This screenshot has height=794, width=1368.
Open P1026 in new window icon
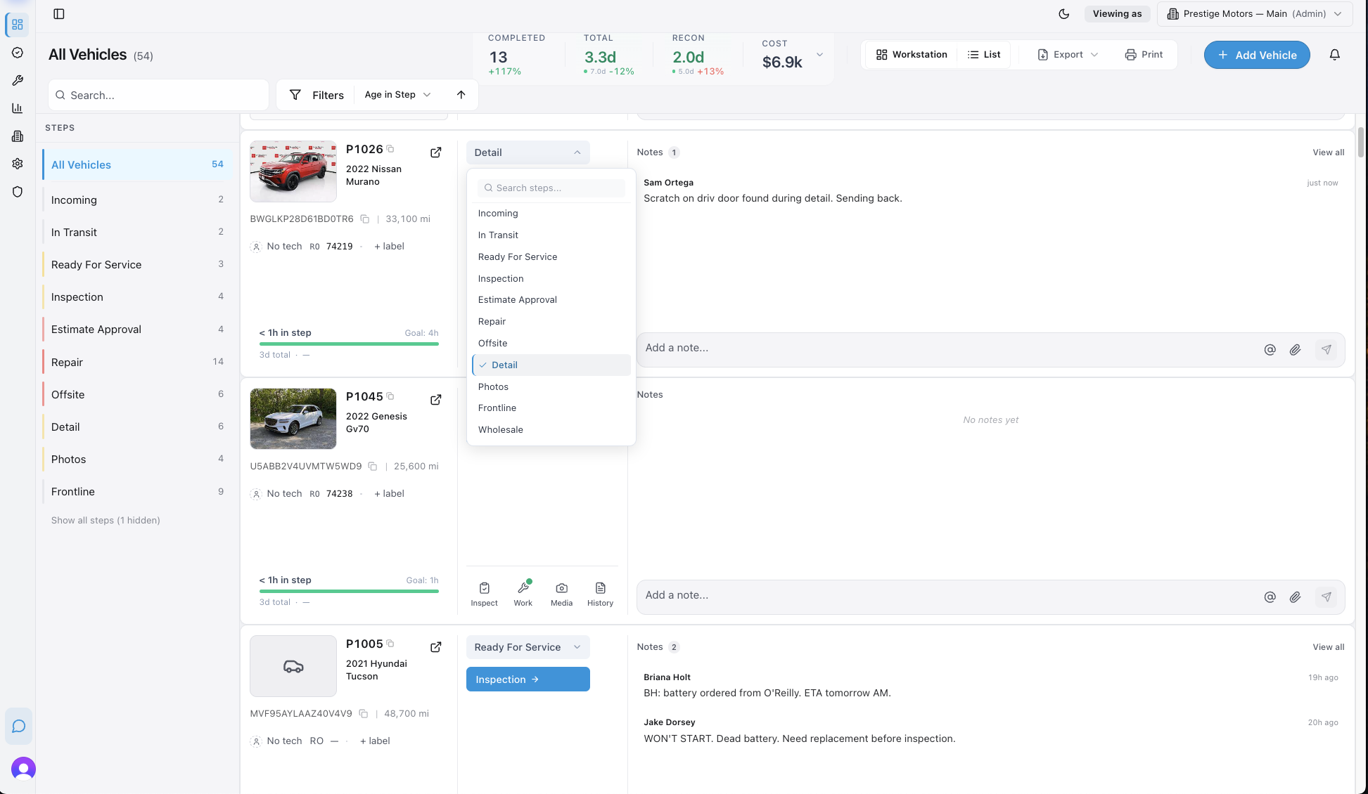tap(436, 152)
